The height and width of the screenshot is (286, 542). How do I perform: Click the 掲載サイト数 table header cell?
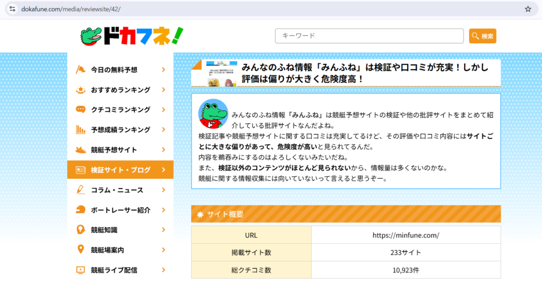(251, 253)
